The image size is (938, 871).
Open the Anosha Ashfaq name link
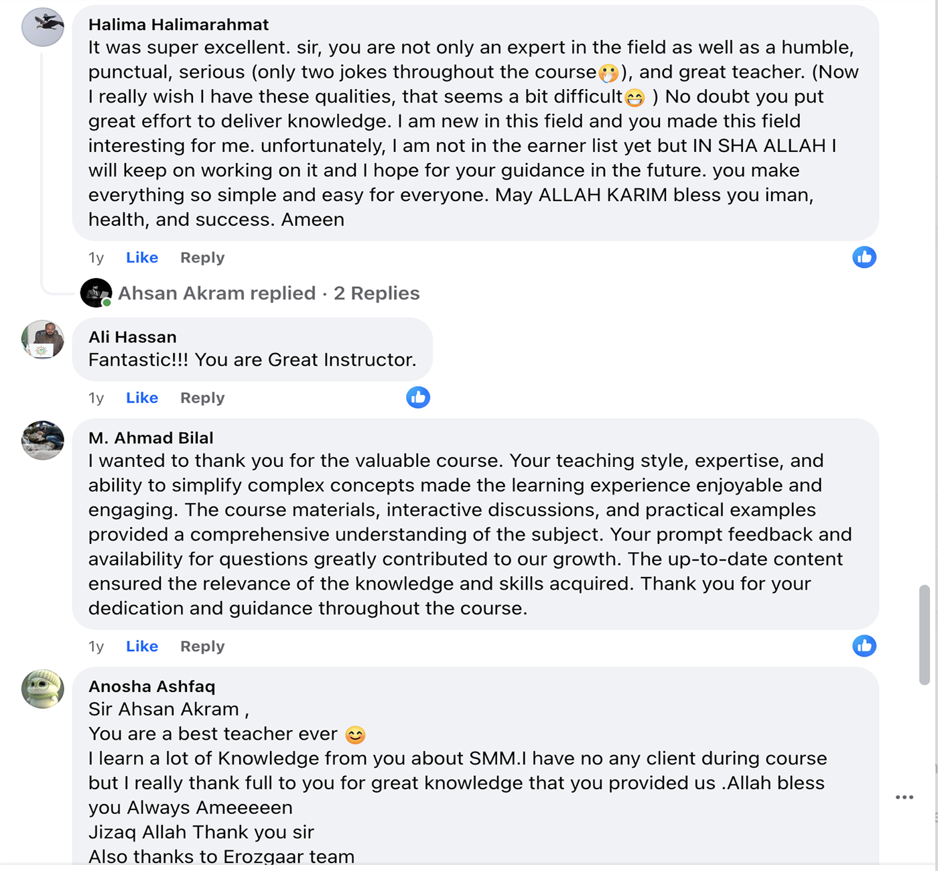[151, 687]
